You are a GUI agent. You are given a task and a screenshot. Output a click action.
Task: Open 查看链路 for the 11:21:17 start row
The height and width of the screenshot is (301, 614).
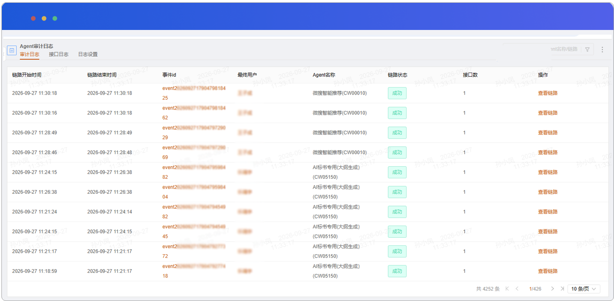[548, 251]
